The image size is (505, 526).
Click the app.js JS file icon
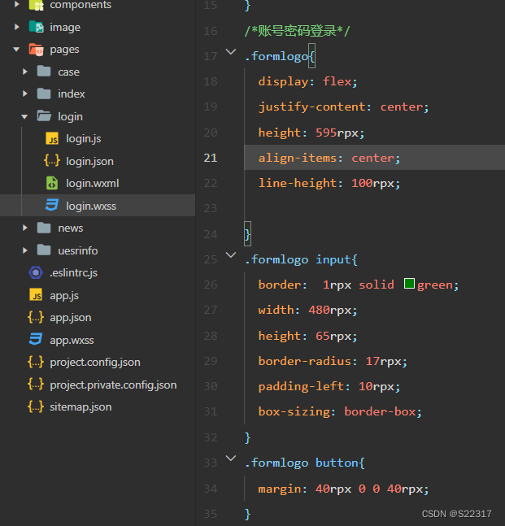[x=36, y=295]
